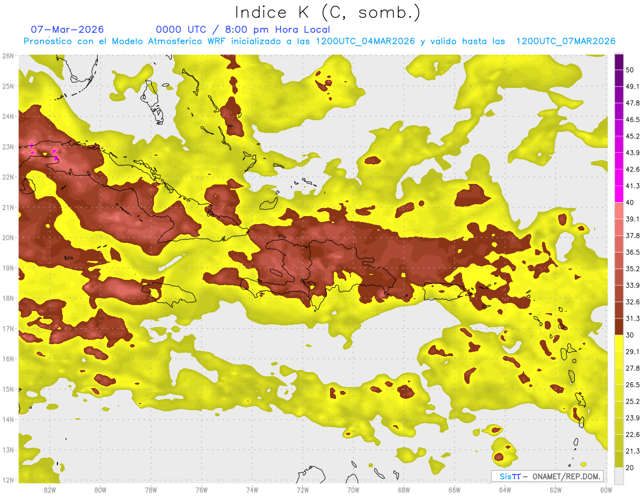This screenshot has height=497, width=644.
Task: Click the colorbar value '23.9'
Action: tap(632, 418)
